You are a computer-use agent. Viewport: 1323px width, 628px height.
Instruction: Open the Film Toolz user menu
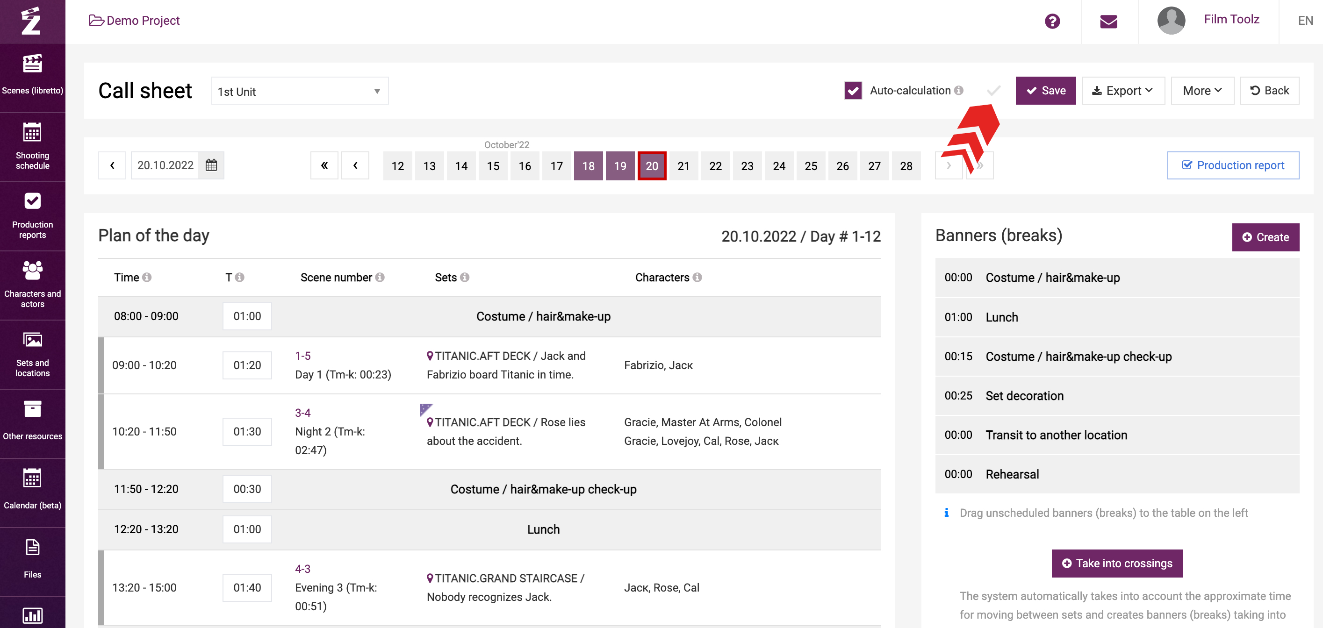(1231, 20)
